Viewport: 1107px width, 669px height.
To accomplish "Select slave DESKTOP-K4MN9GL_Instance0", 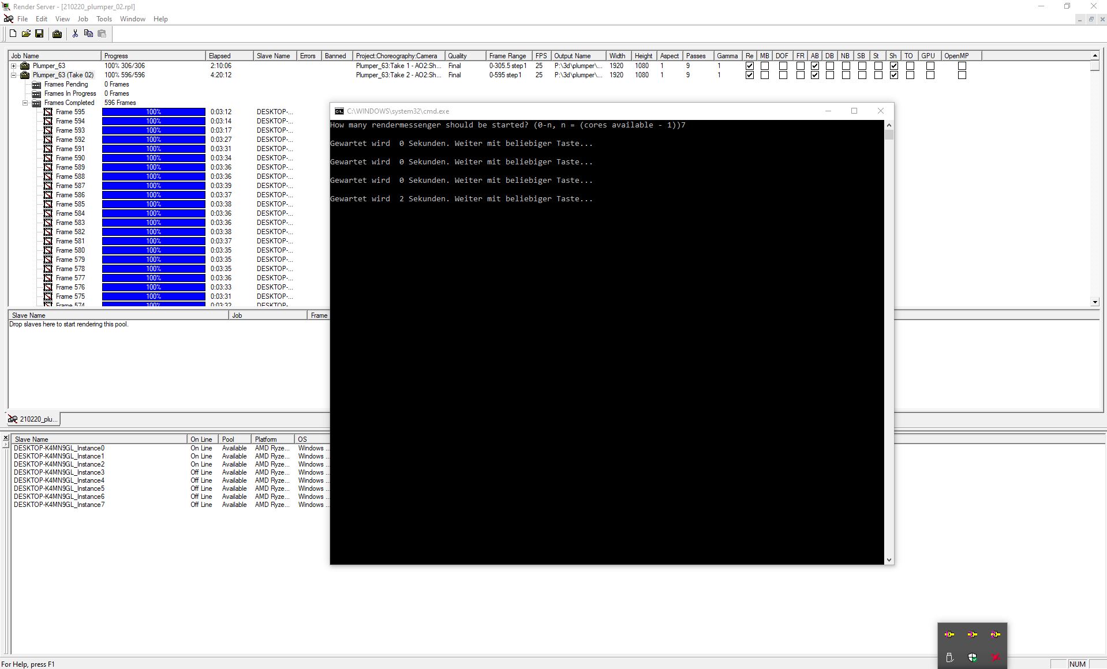I will click(x=59, y=448).
